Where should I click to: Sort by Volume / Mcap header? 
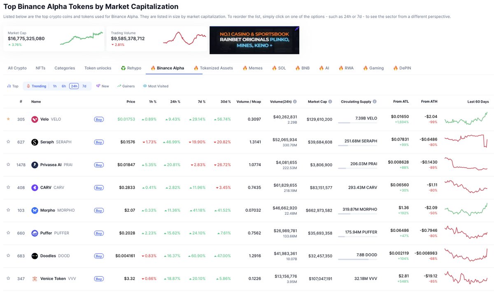[249, 102]
